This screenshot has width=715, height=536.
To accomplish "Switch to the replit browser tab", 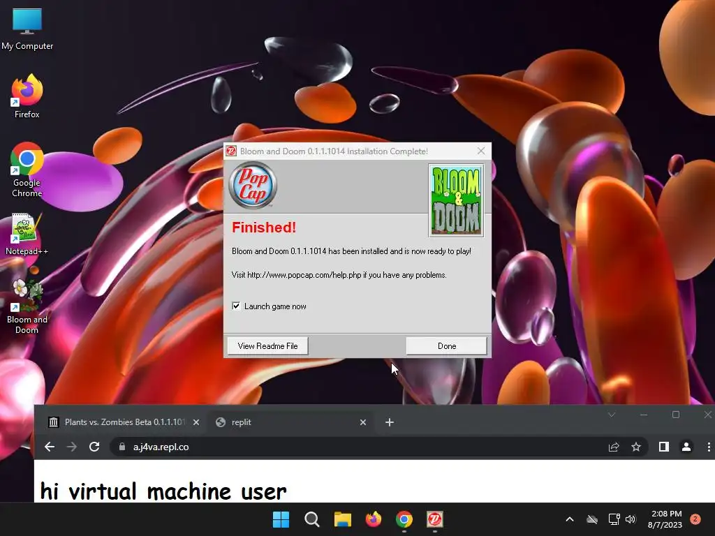I will point(290,422).
